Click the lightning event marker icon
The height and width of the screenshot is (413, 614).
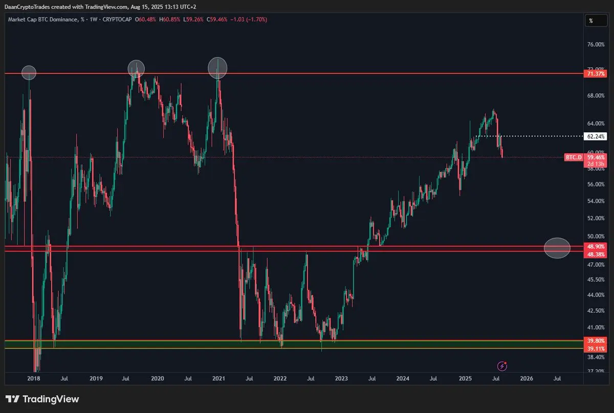[502, 365]
